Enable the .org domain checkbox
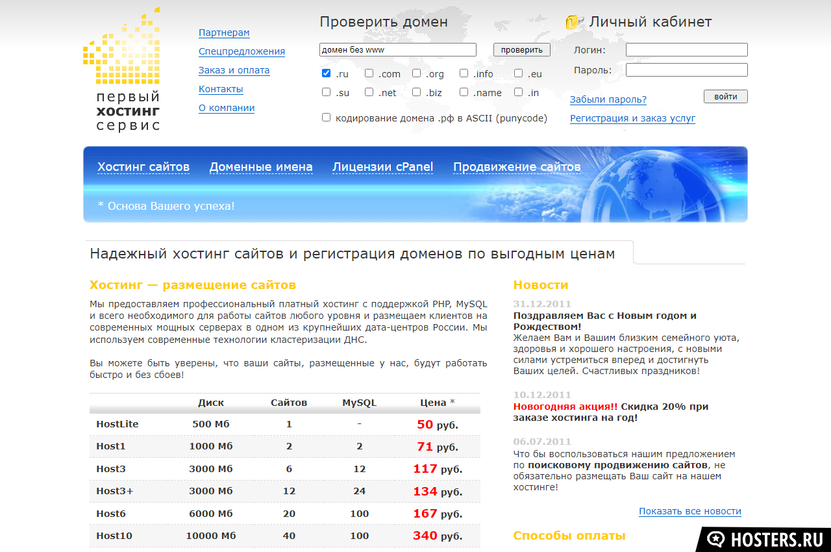The width and height of the screenshot is (831, 552). [416, 73]
